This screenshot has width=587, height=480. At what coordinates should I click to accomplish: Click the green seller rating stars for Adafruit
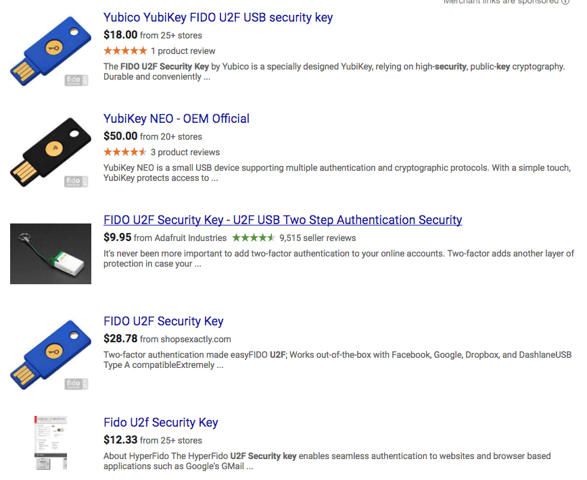pos(254,238)
